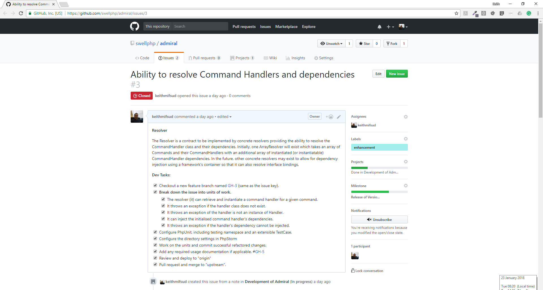This screenshot has height=290, width=543.
Task: Go back to the previous page
Action: point(5,13)
